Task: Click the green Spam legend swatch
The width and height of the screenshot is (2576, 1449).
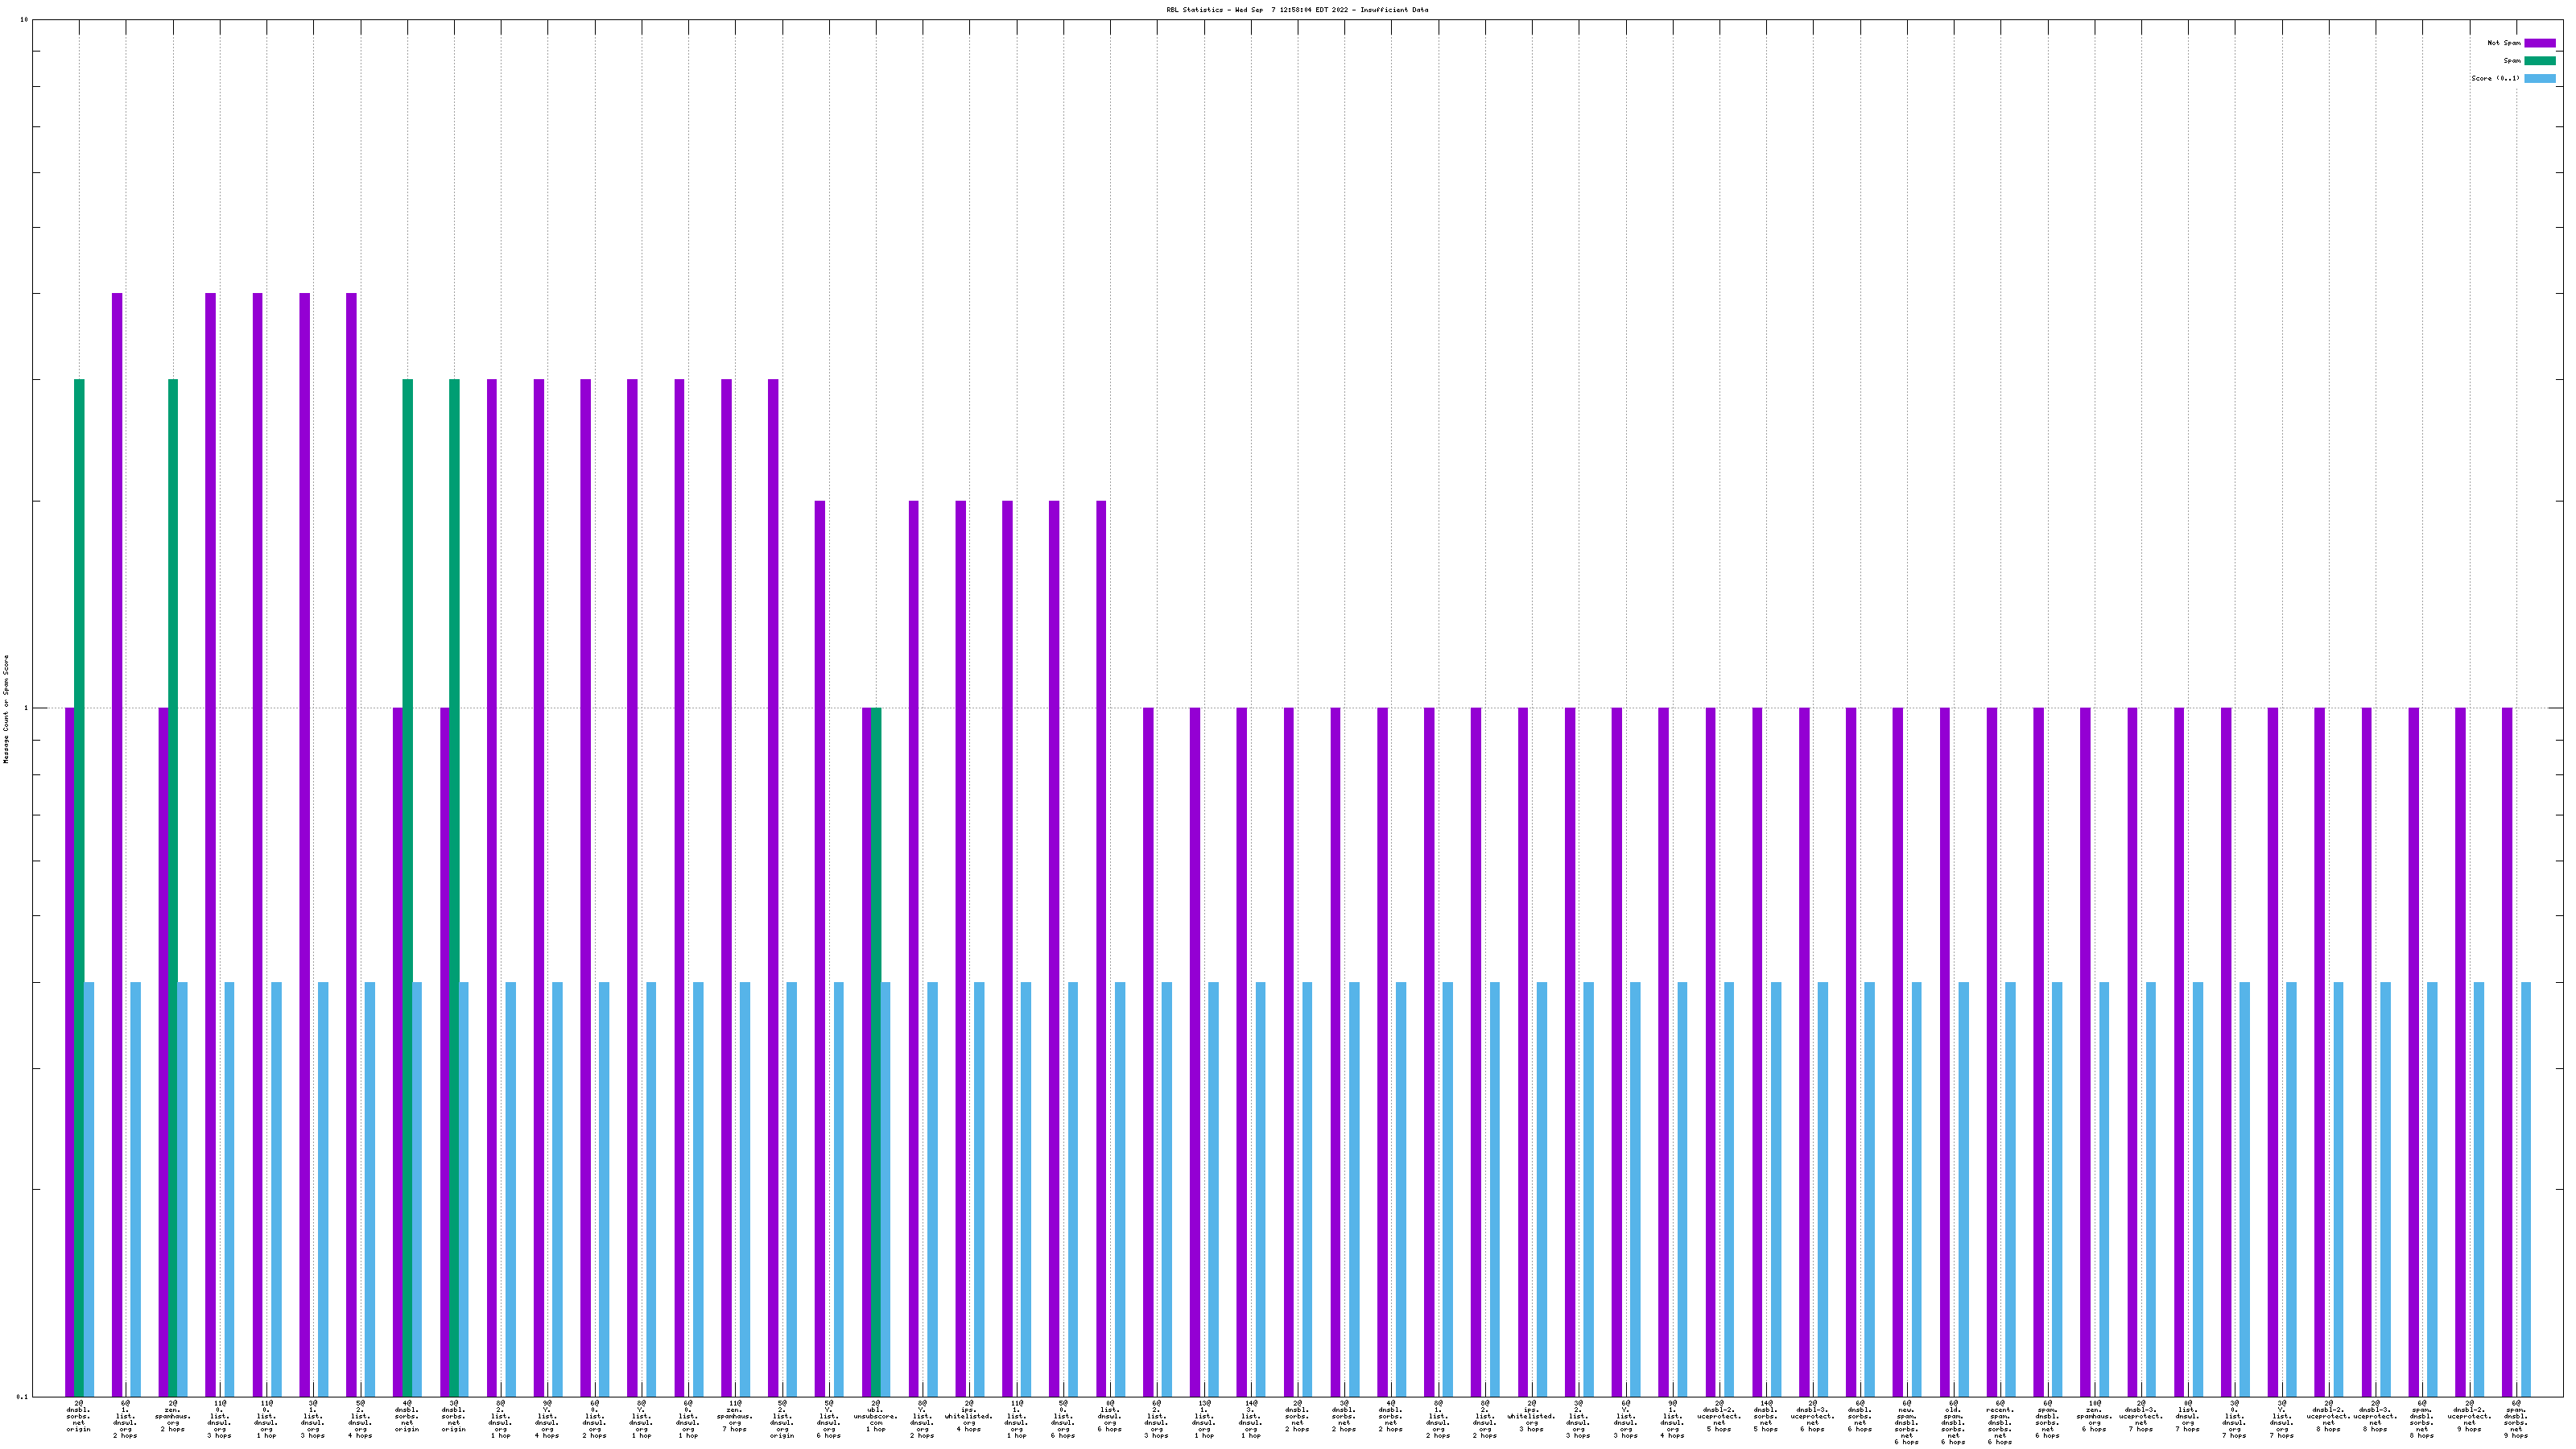Action: click(2539, 61)
